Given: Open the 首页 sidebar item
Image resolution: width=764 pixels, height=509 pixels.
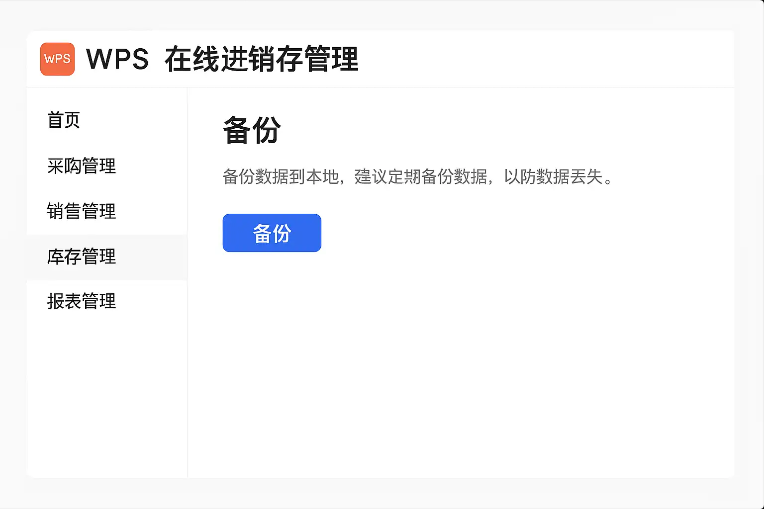Looking at the screenshot, I should (64, 120).
